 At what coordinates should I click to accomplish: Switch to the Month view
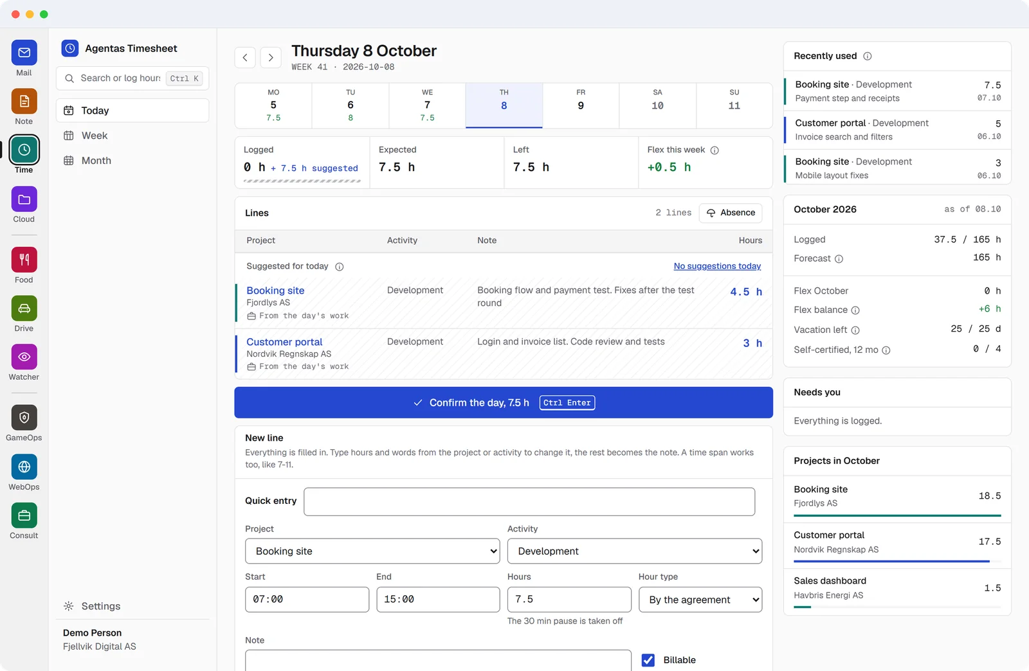point(132,161)
